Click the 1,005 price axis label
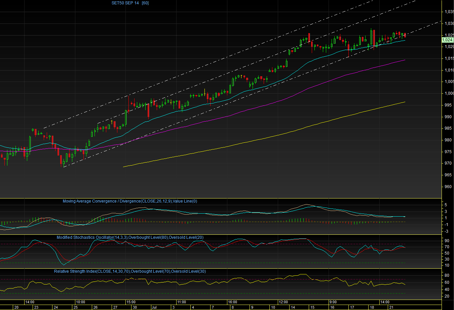This screenshot has height=310, width=454. [449, 82]
